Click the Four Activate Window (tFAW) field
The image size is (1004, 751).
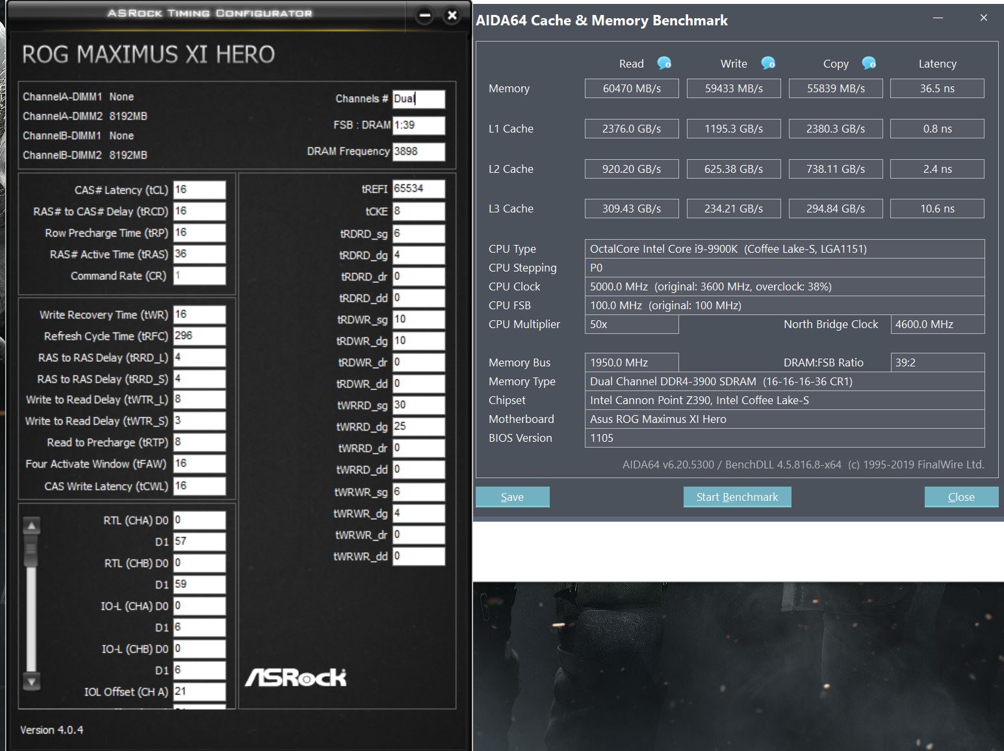(200, 464)
